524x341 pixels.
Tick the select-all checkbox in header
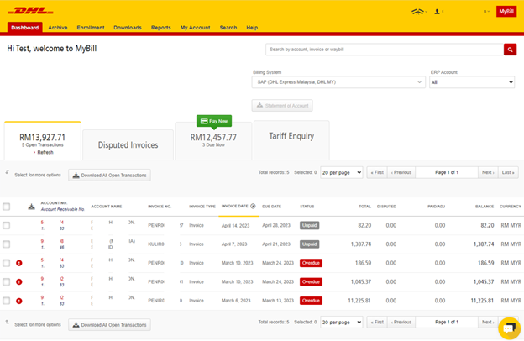click(7, 207)
